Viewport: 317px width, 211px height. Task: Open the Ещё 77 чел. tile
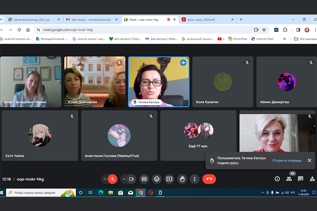[198, 135]
